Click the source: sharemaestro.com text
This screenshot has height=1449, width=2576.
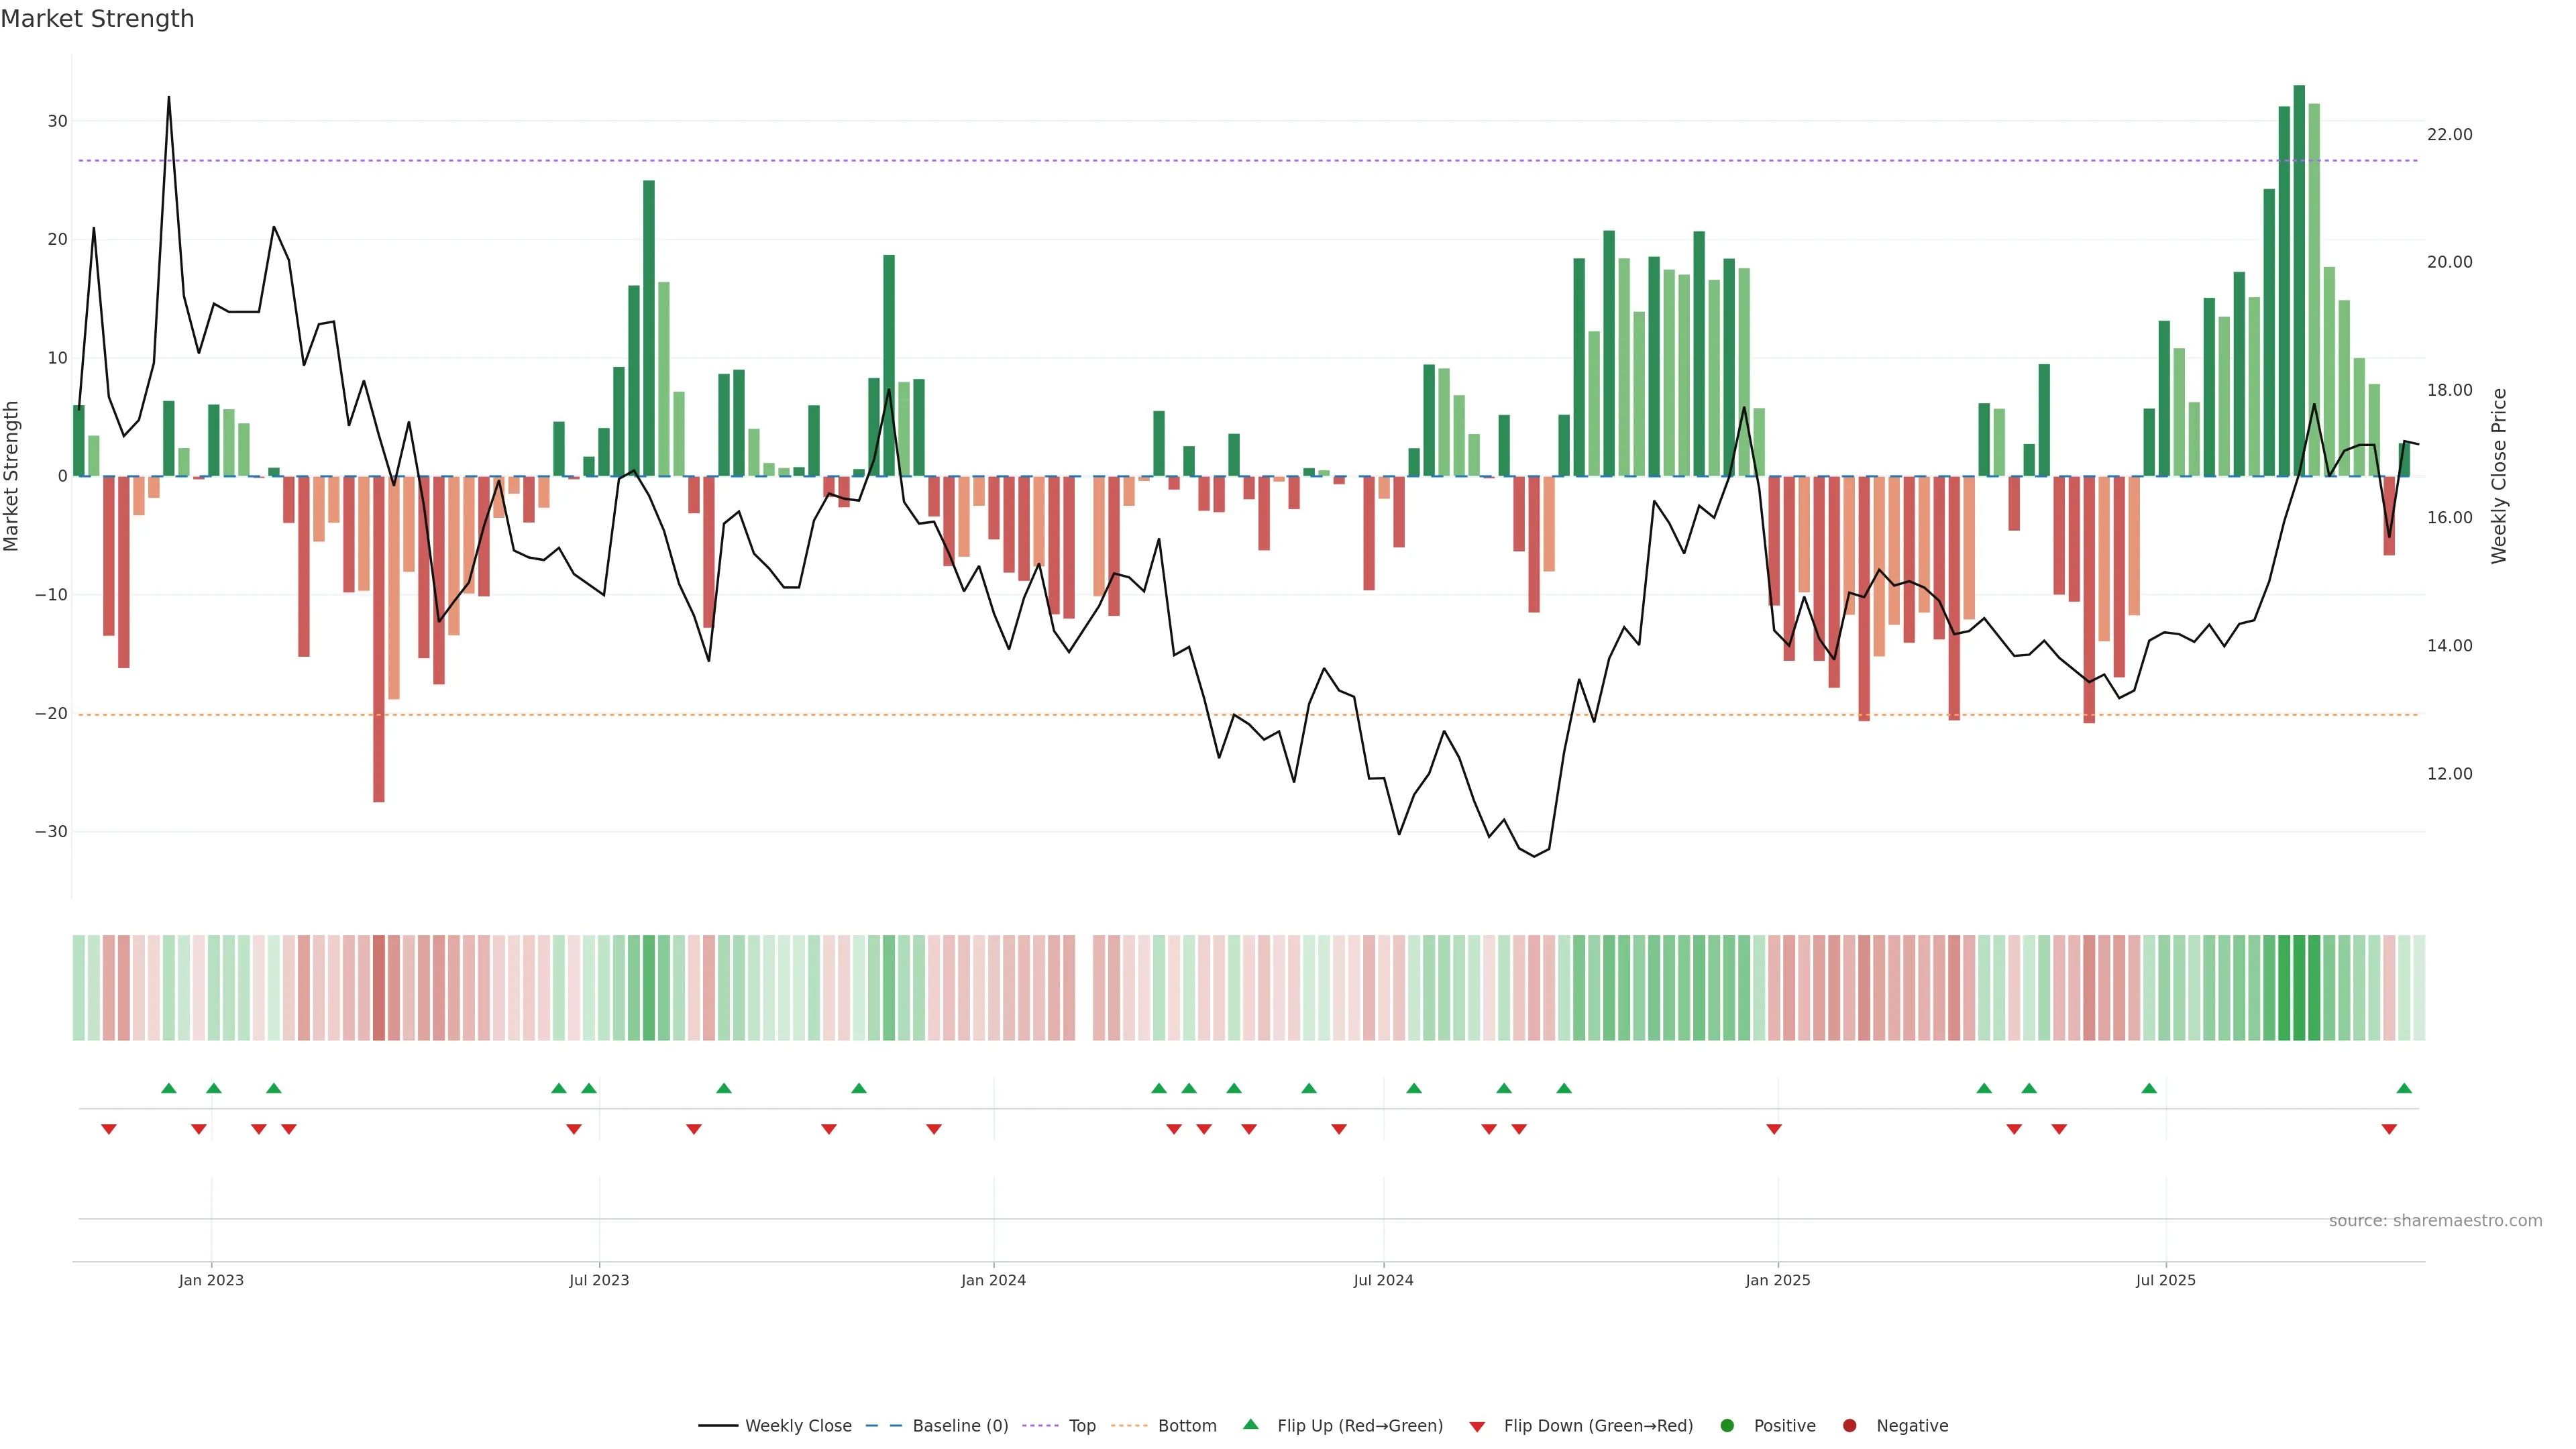[x=2435, y=1221]
